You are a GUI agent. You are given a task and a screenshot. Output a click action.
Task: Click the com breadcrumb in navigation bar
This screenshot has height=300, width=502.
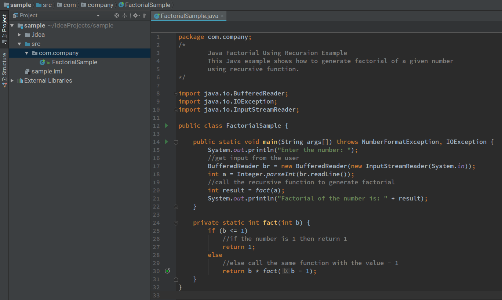point(66,5)
